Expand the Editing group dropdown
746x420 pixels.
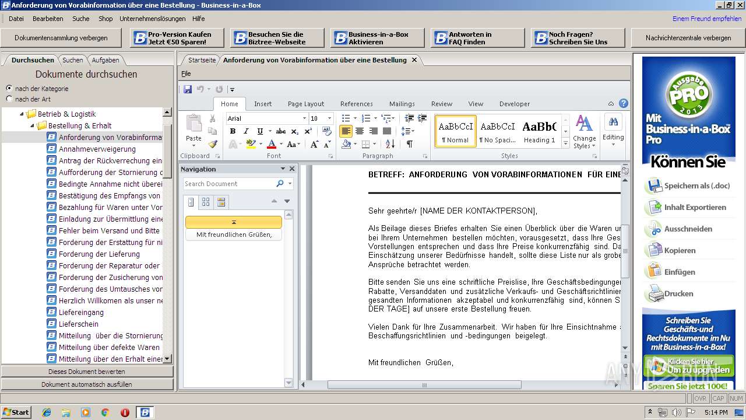point(613,131)
